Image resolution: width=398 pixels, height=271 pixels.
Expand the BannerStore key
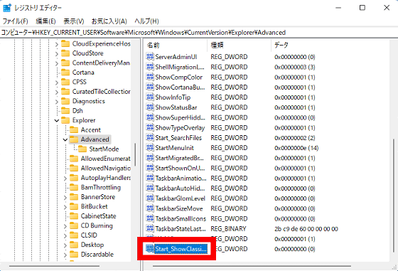pyautogui.click(x=65, y=197)
